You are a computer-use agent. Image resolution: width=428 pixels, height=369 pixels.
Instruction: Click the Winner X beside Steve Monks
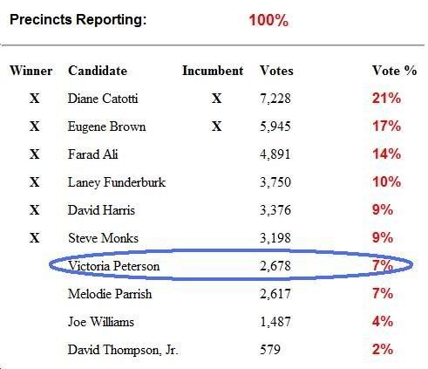point(35,238)
